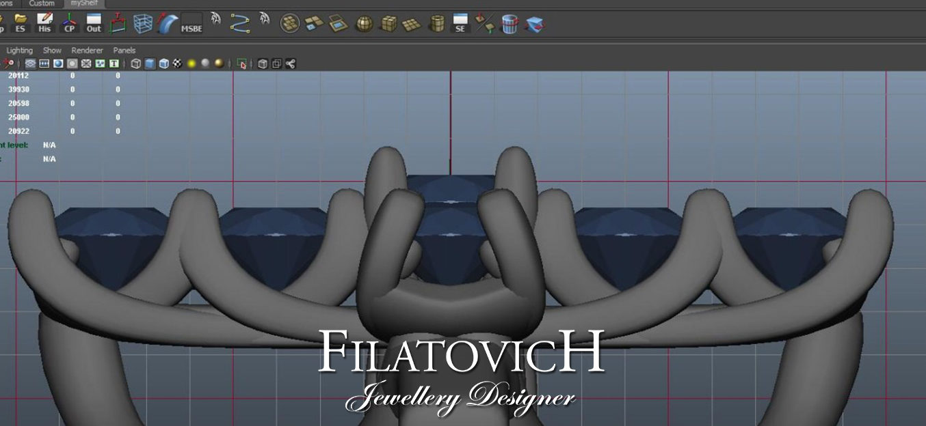Click poly count value 25000
Screen dimensions: 926x426
pos(18,117)
